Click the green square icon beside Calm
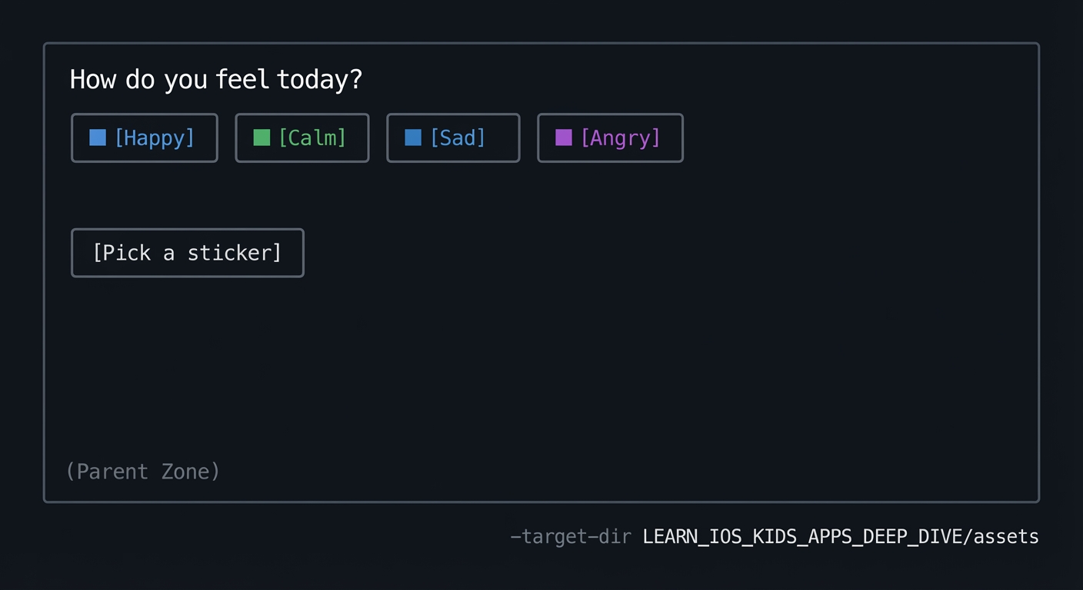 click(x=262, y=138)
